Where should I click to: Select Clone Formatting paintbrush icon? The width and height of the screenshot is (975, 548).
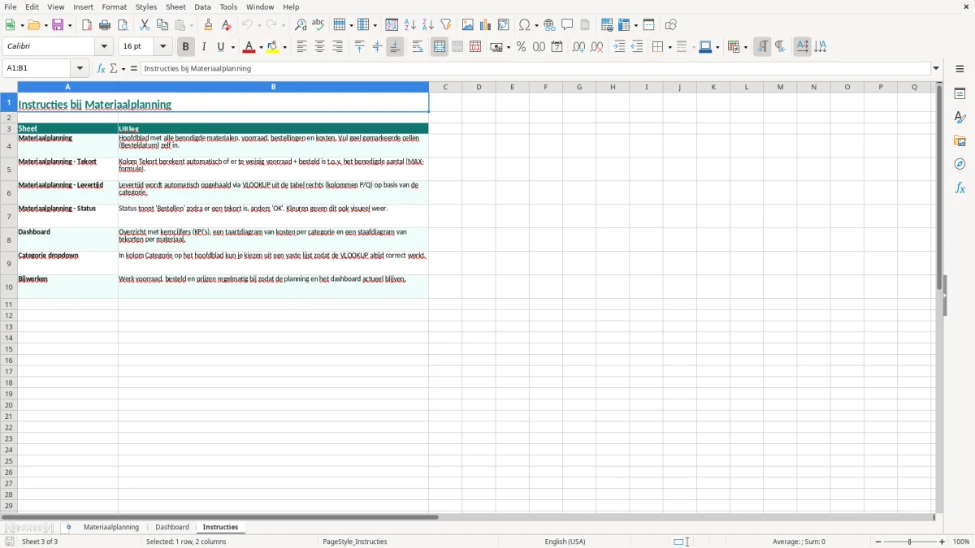209,25
